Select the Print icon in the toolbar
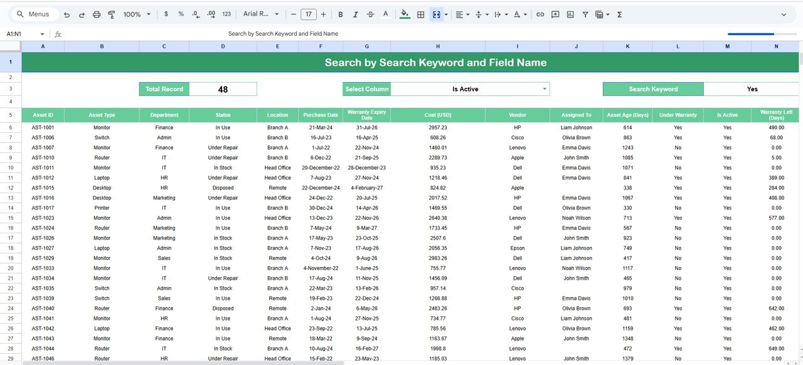 pos(95,14)
